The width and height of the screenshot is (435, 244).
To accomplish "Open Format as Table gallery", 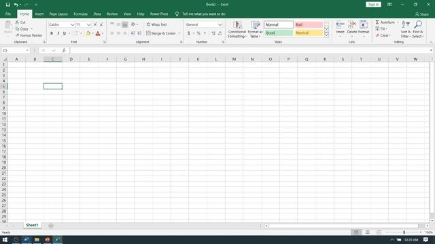I will [255, 30].
